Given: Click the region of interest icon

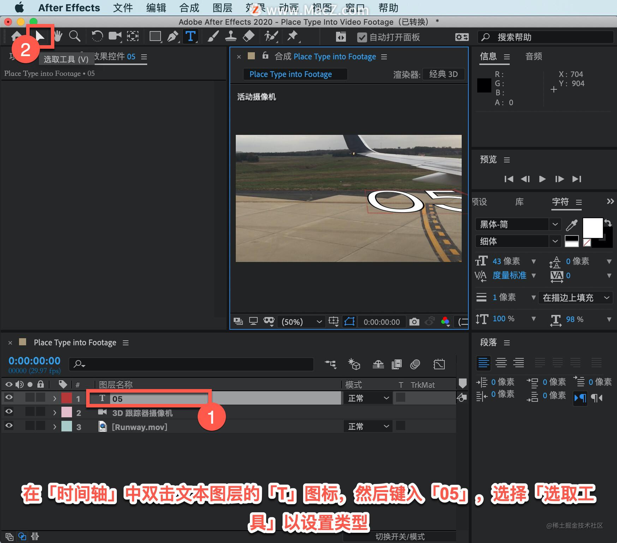Looking at the screenshot, I should click(x=333, y=321).
